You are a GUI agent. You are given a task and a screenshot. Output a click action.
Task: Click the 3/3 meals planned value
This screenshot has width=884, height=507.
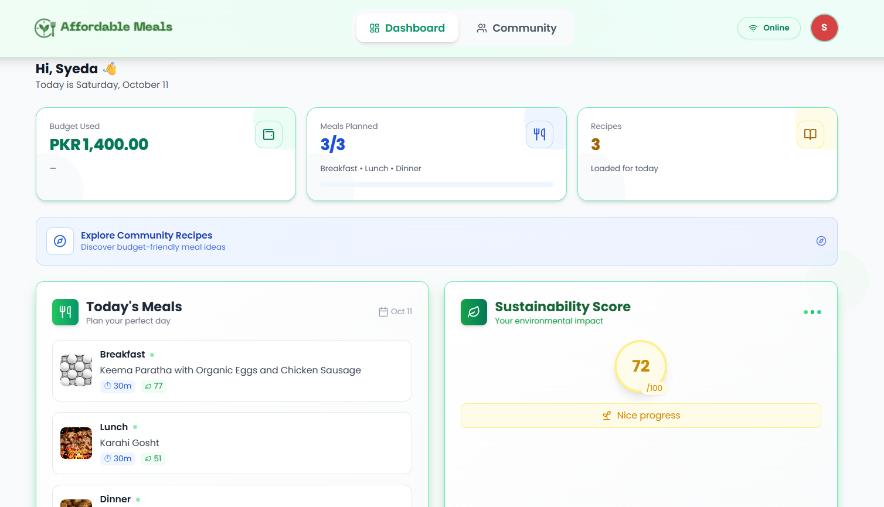click(x=333, y=145)
